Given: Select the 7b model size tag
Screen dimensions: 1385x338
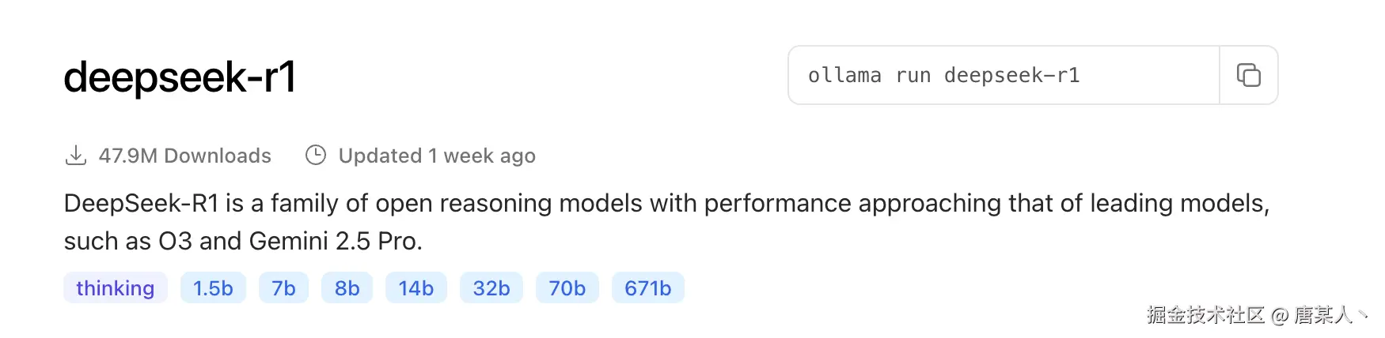Looking at the screenshot, I should 283,288.
